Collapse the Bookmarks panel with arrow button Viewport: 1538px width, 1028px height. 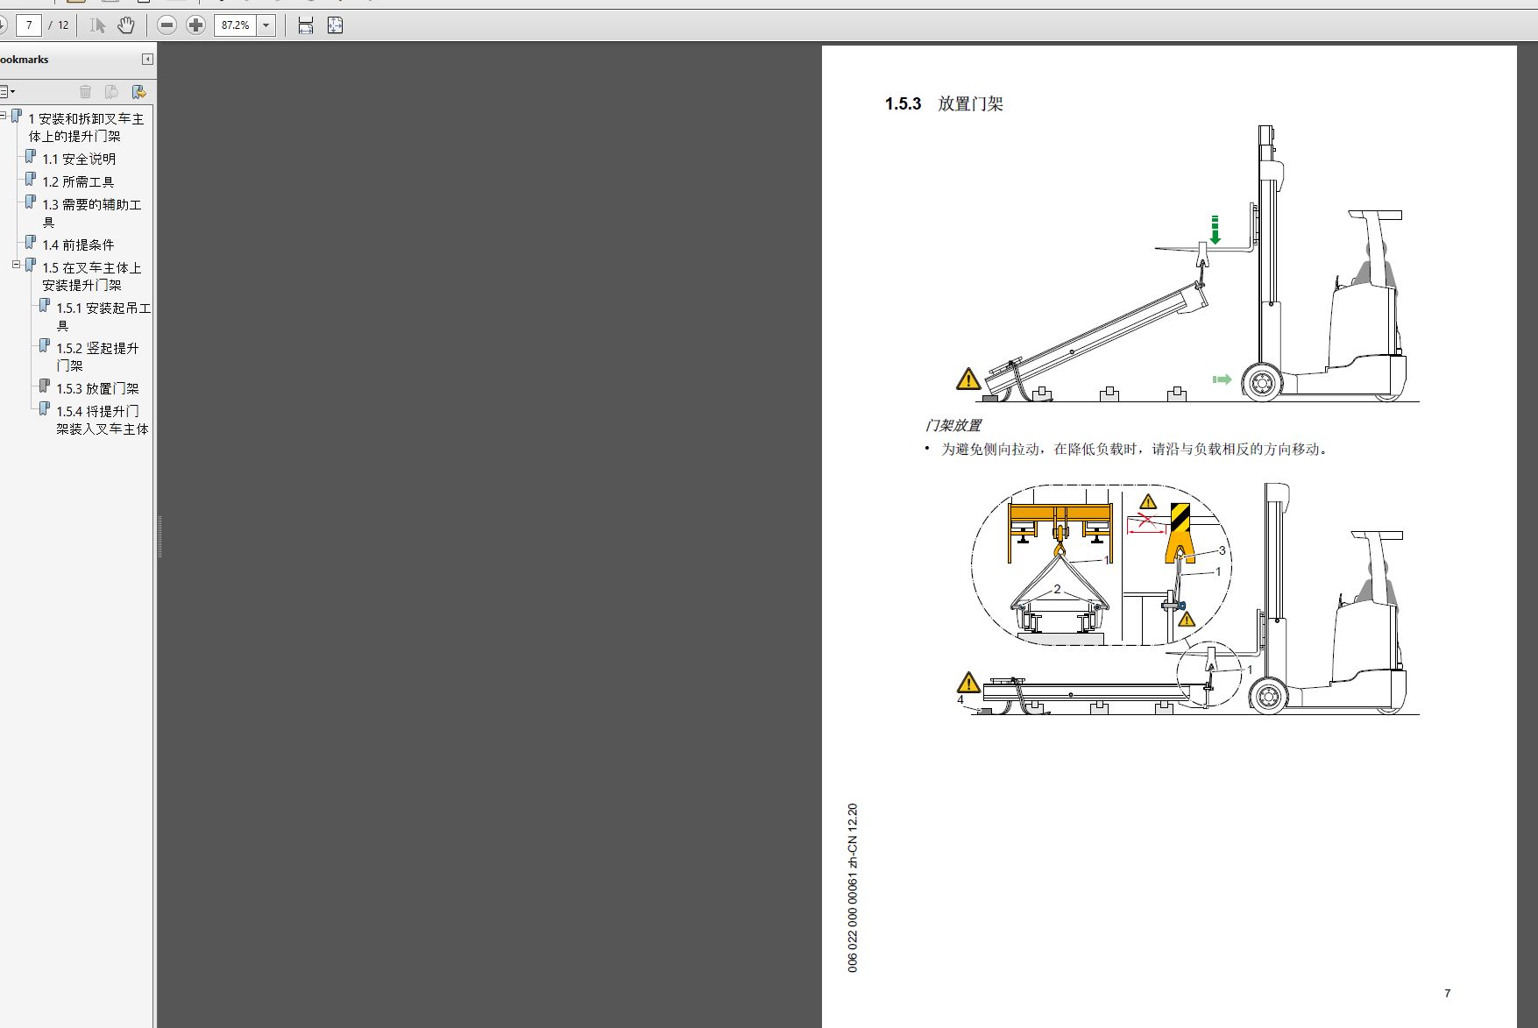click(x=147, y=60)
